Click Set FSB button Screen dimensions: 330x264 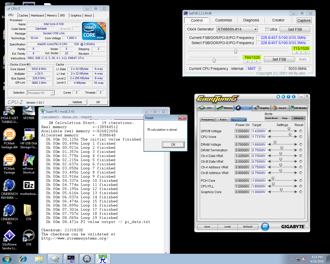(279, 59)
